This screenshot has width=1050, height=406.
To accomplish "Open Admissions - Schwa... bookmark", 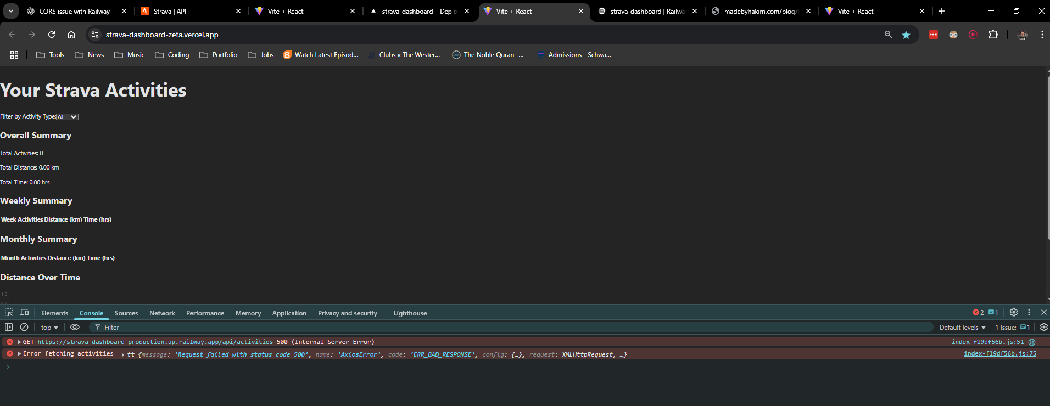I will tap(574, 55).
